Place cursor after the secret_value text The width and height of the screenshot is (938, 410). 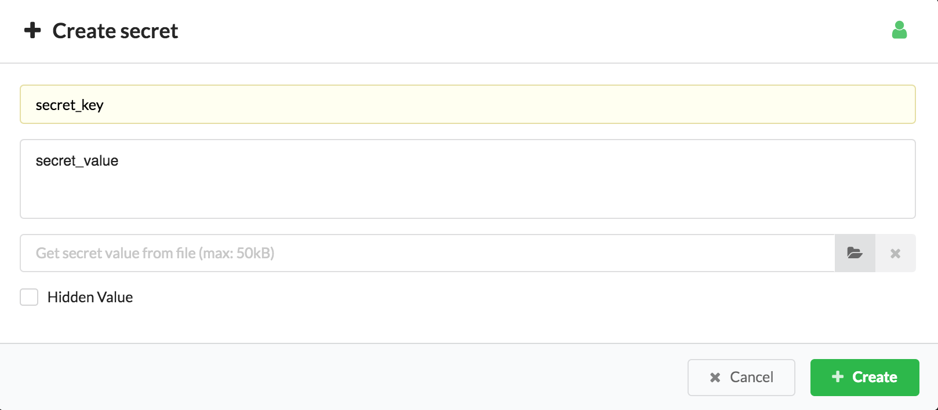tap(119, 161)
